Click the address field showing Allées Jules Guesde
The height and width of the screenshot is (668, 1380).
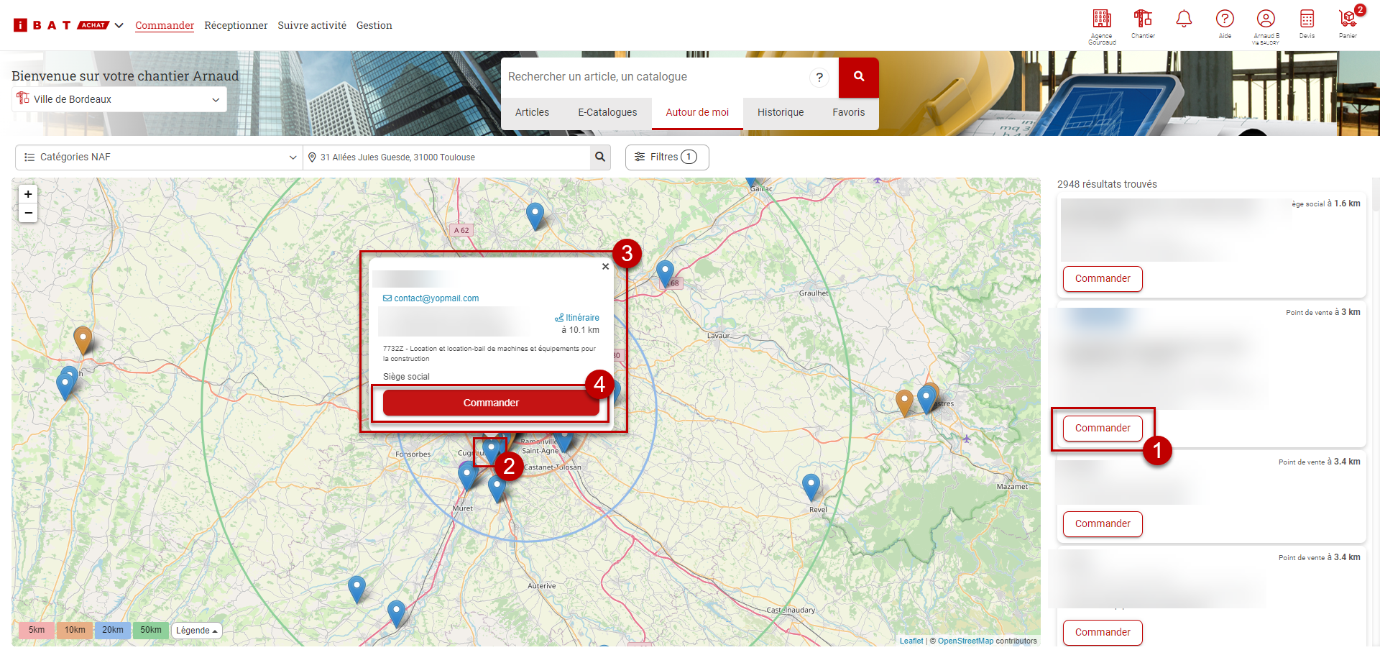point(446,157)
